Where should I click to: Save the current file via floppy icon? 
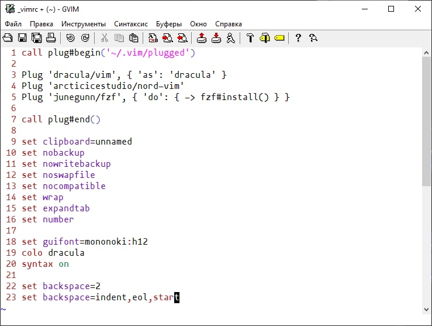(22, 38)
